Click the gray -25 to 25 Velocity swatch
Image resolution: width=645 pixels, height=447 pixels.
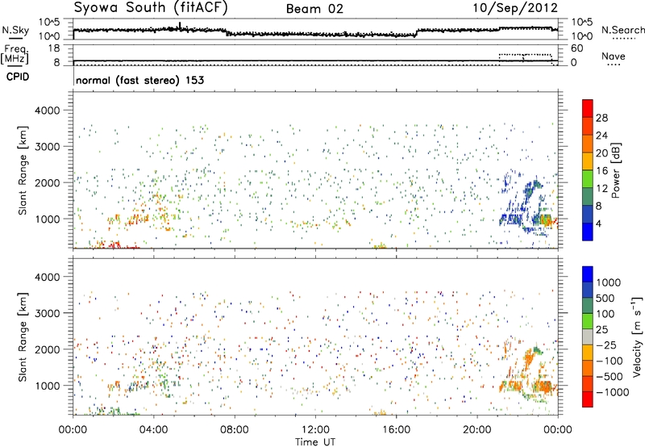pos(588,336)
